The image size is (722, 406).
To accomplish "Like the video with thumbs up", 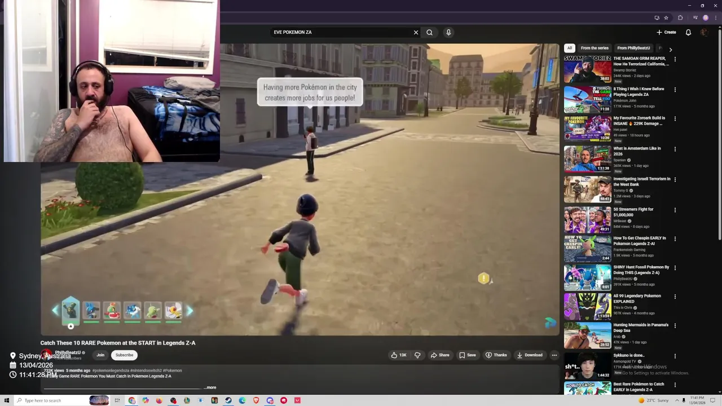I will pos(399,355).
